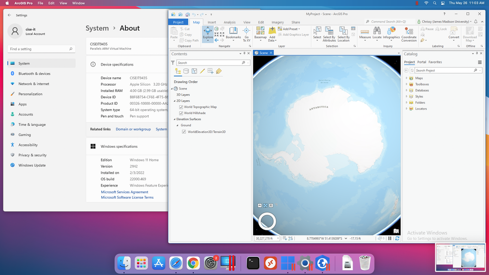Switch to the Insert ribbon tab
Image resolution: width=489 pixels, height=275 pixels.
(x=212, y=22)
